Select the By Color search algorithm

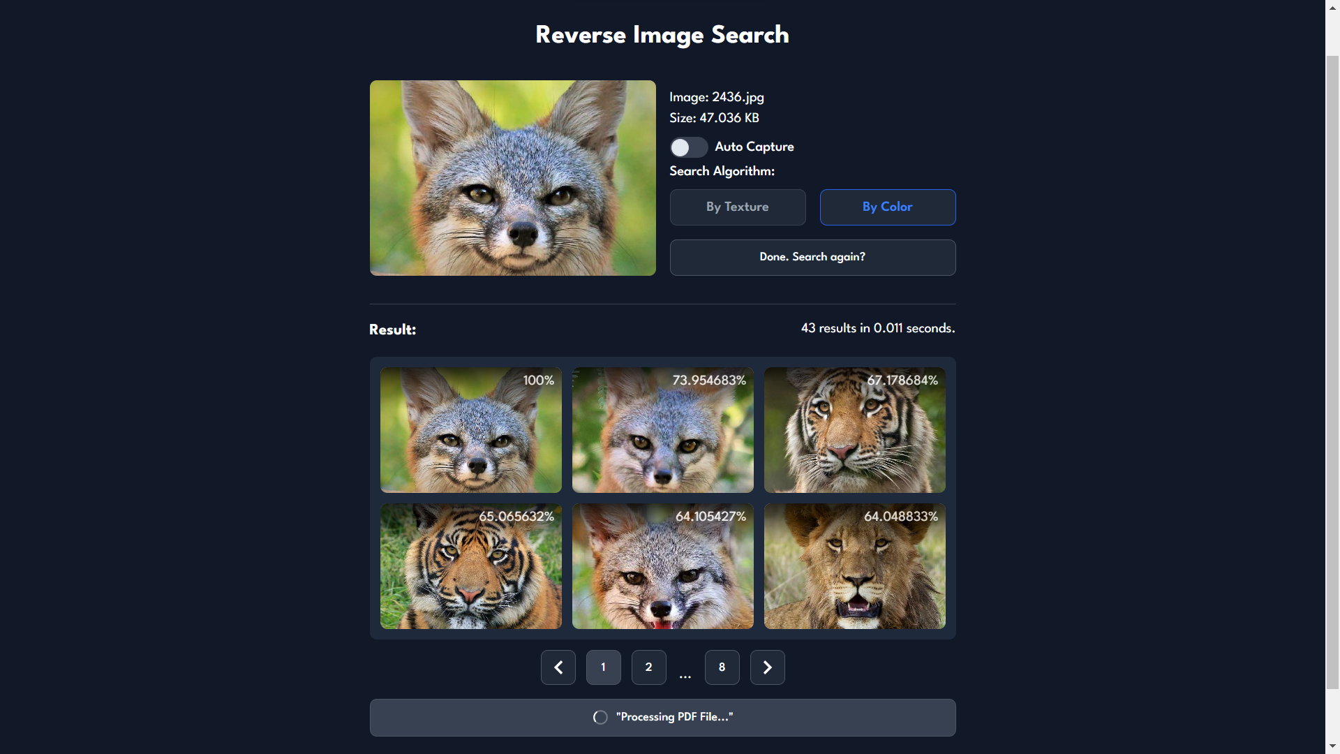point(887,207)
